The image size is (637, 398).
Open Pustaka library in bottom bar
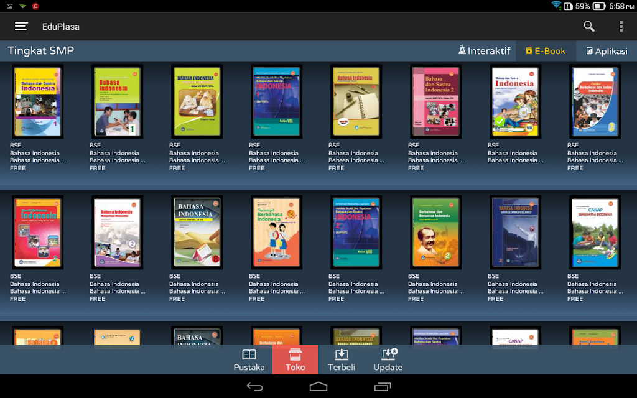coord(249,360)
